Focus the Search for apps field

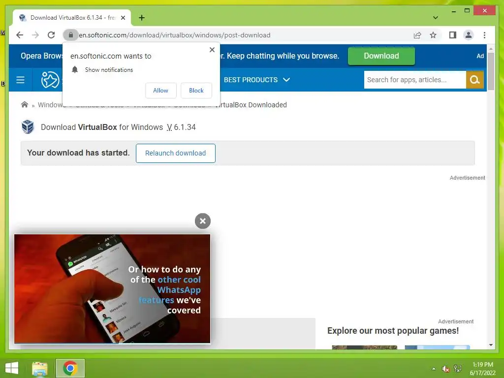[x=414, y=80]
